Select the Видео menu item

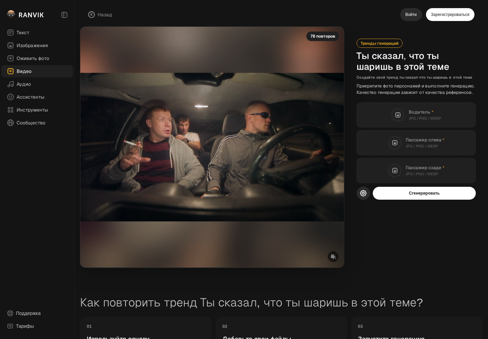37,71
